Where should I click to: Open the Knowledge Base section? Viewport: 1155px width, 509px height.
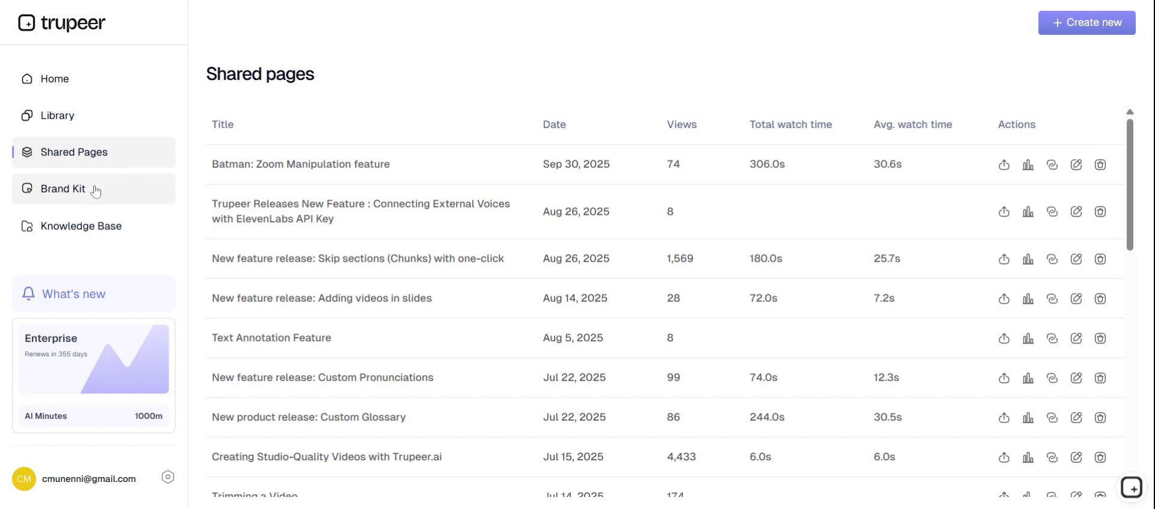94,226
